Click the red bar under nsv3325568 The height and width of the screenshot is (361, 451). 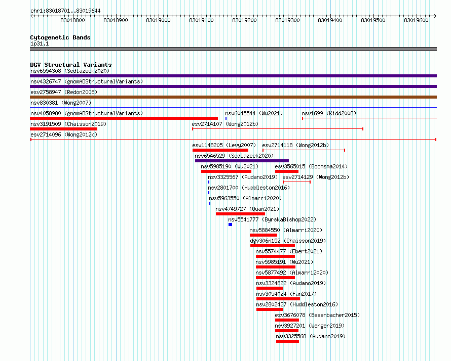click(x=288, y=341)
